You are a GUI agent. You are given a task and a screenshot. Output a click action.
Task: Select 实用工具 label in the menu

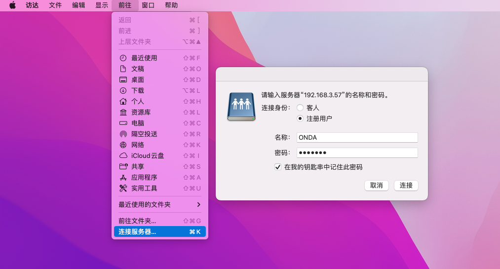click(144, 189)
